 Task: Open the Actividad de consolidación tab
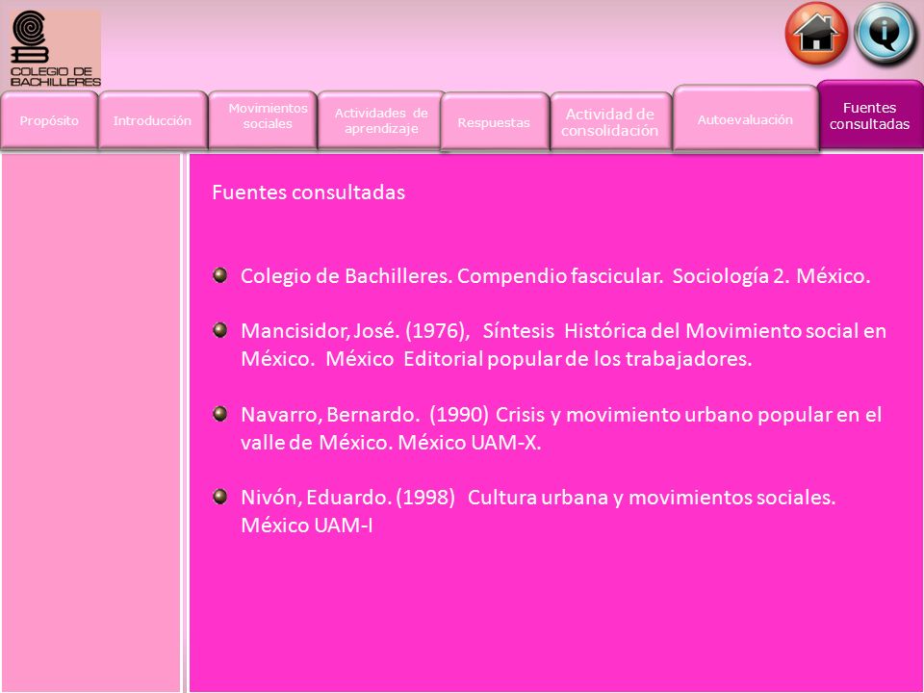pyautogui.click(x=610, y=122)
